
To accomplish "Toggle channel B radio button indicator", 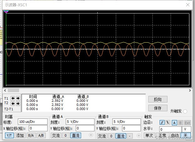I will tap(139, 135).
